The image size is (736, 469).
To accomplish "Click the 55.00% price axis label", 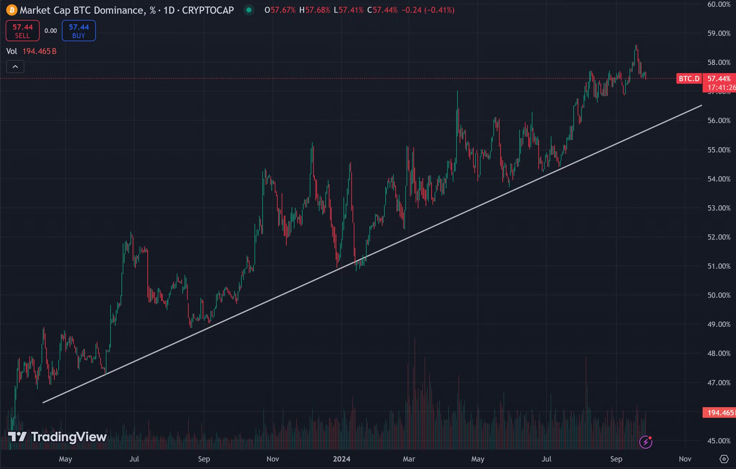I will pos(719,150).
